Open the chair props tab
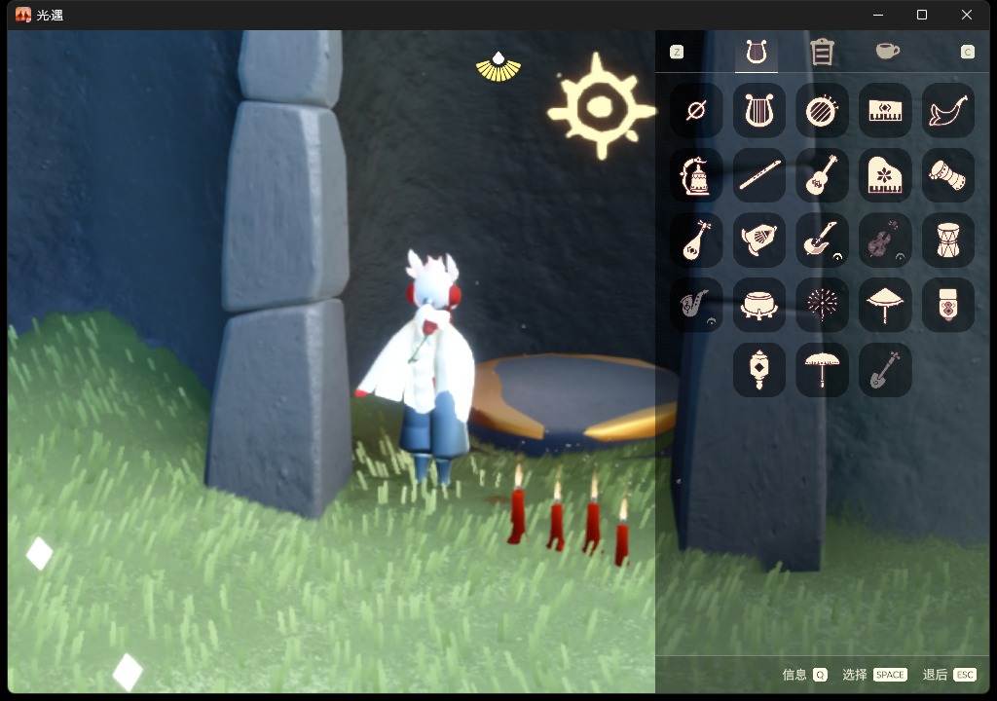Screen dimensions: 997x701 pos(822,53)
